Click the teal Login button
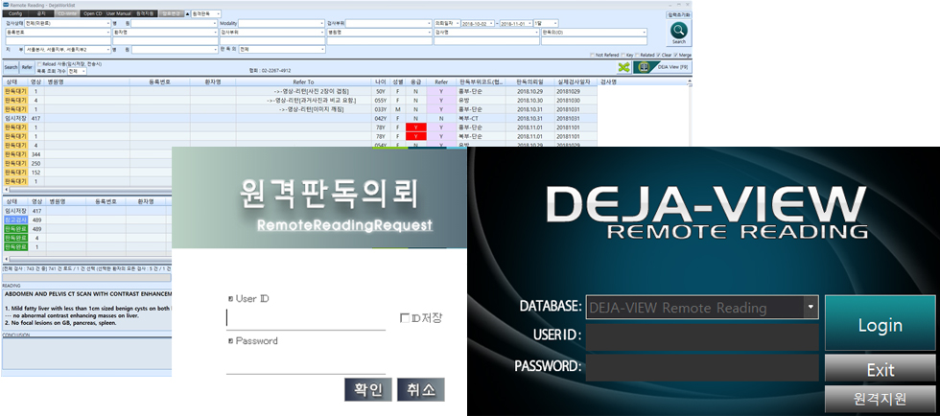The height and width of the screenshot is (416, 940). [881, 323]
